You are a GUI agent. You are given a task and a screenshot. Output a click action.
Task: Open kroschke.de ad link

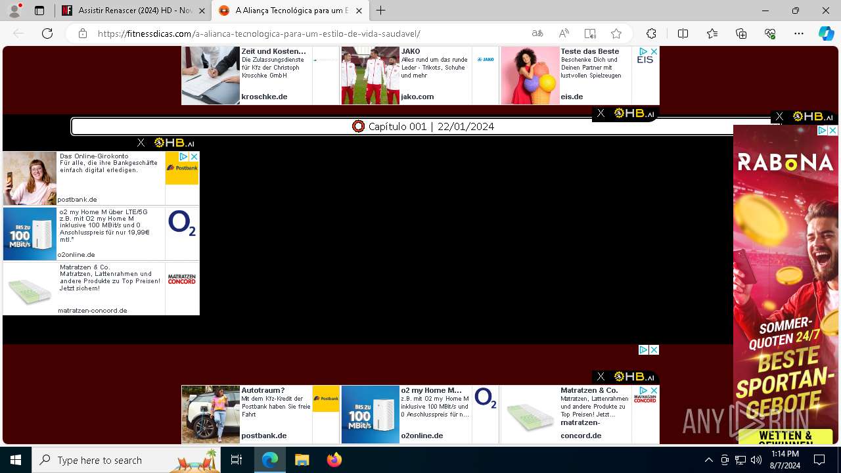(264, 97)
